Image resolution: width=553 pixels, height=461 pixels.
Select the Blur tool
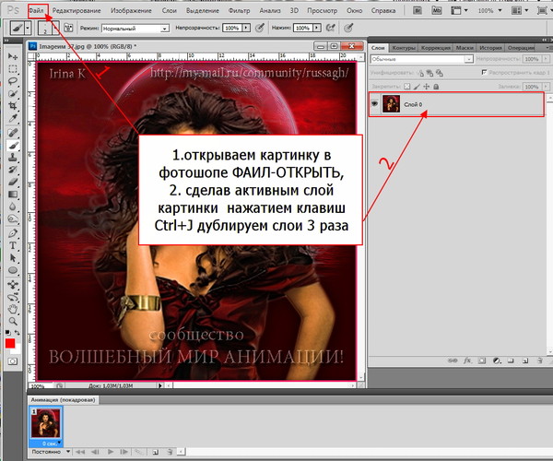pos(13,207)
